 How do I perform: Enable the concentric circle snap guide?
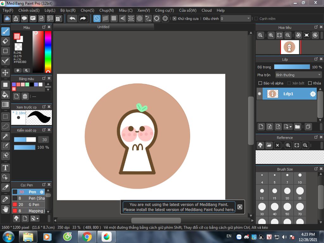(140, 19)
